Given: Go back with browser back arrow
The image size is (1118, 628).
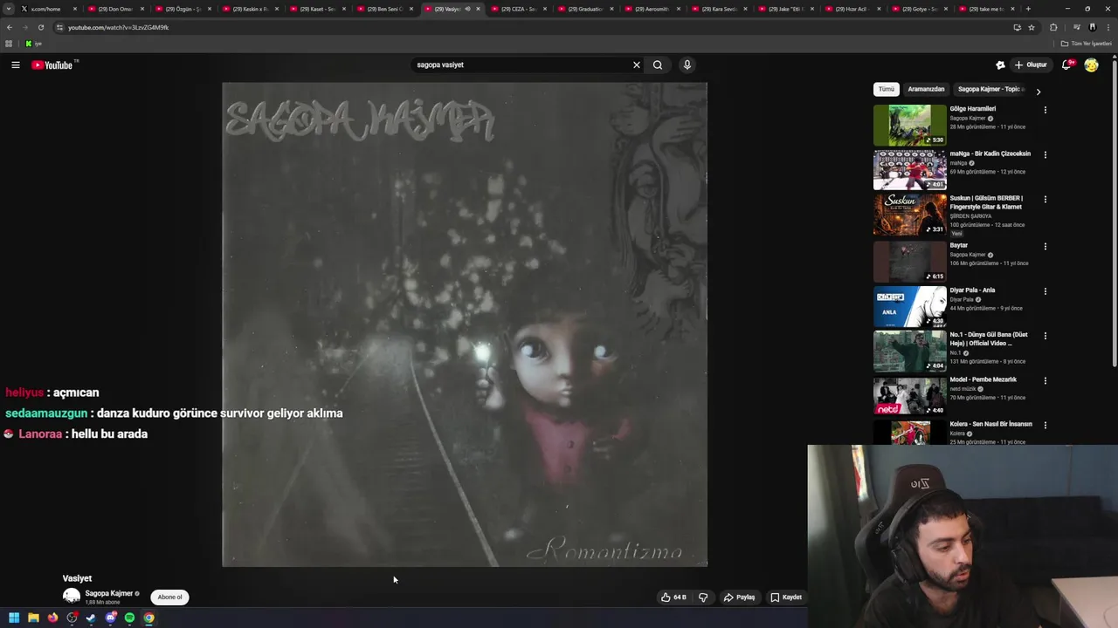Looking at the screenshot, I should 9,27.
